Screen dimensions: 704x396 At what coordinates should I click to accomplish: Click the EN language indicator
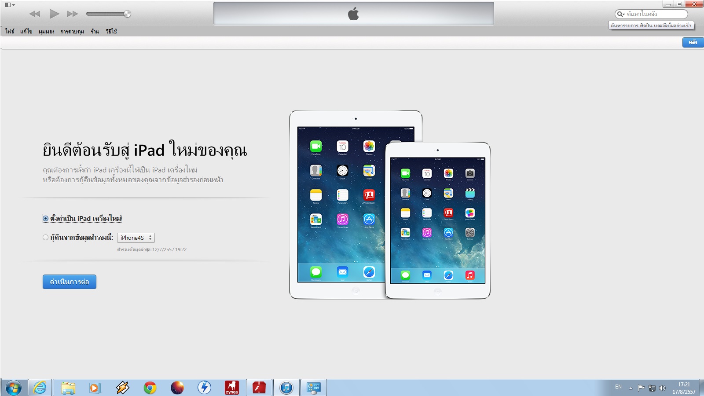click(x=618, y=387)
